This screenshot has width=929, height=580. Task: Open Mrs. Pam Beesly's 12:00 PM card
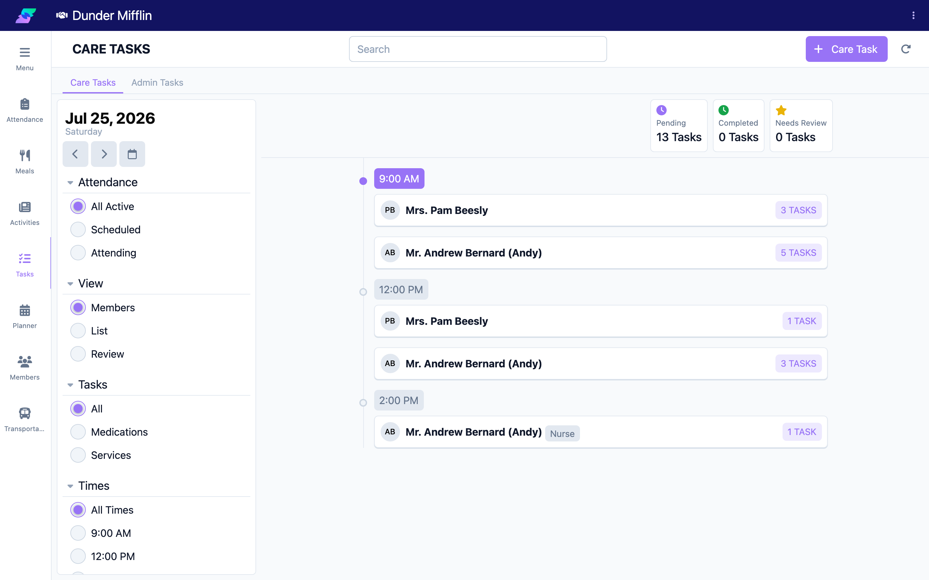pos(601,321)
